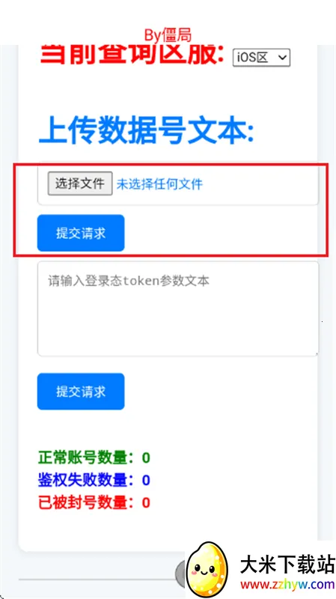
Task: Click the chevron arrow beside iOS区
Action: click(282, 58)
